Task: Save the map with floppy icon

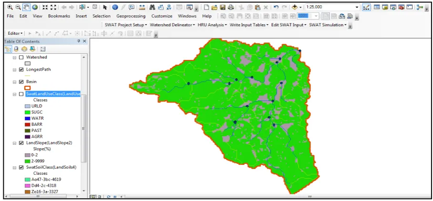Action: click(222, 7)
